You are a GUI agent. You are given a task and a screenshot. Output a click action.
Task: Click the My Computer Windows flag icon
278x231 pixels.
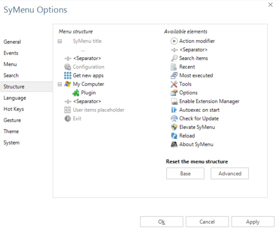pyautogui.click(x=68, y=84)
